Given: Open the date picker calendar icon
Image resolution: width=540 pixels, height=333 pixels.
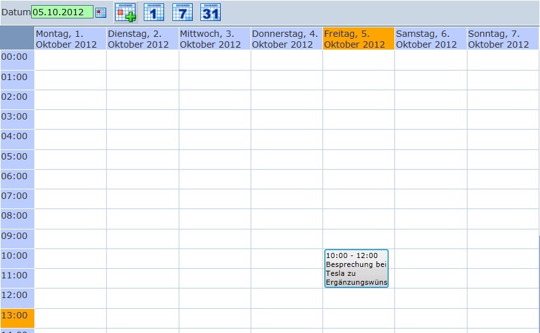Looking at the screenshot, I should tap(100, 12).
